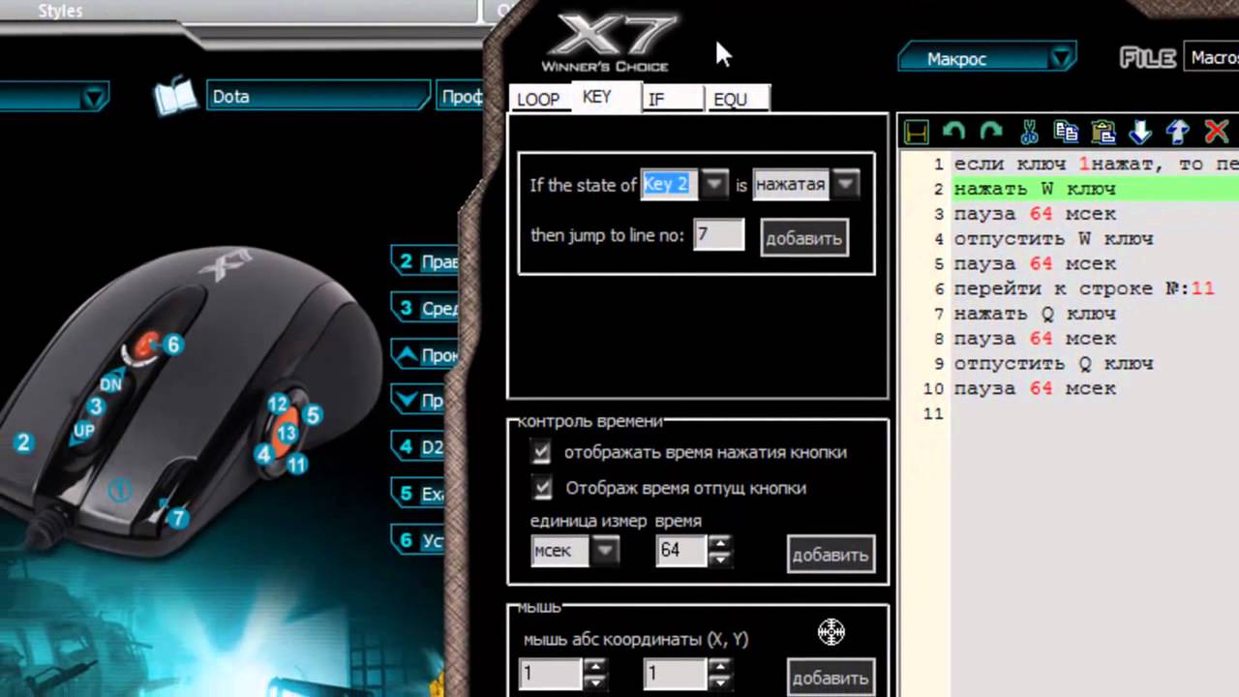Move the line down with the blue down arrow
1239x697 pixels.
1140,132
